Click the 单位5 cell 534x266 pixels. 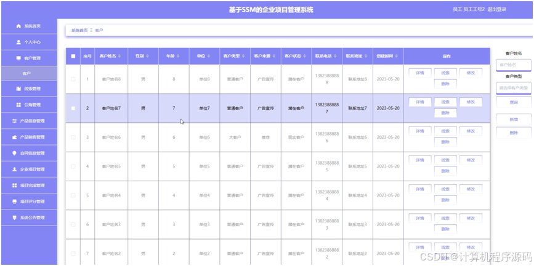(x=204, y=166)
